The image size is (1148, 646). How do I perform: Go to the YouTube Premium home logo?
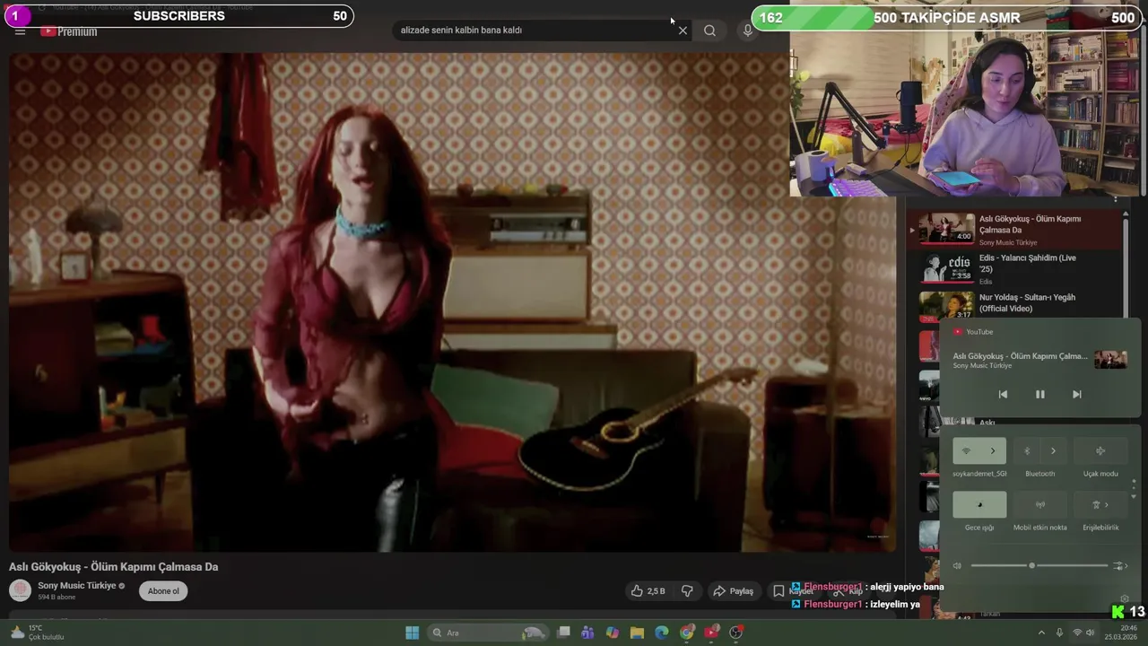pos(68,31)
